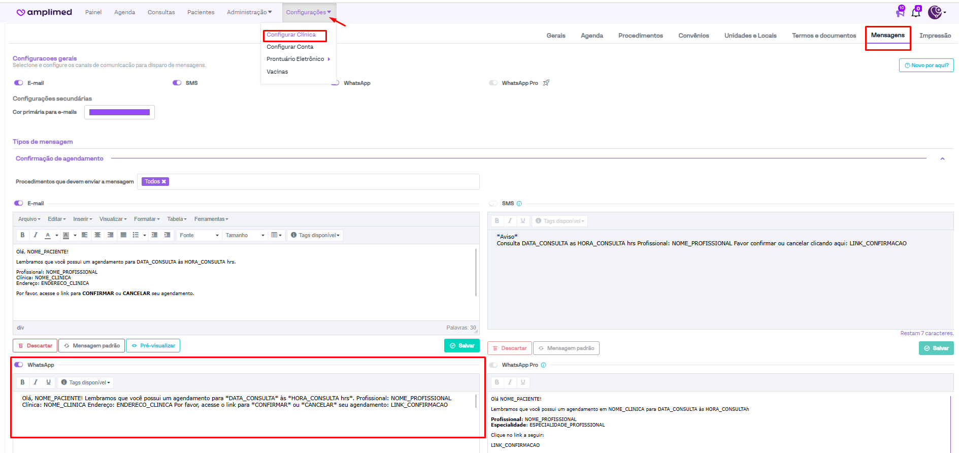Switch to the Impressão tab
This screenshot has width=959, height=453.
(935, 36)
